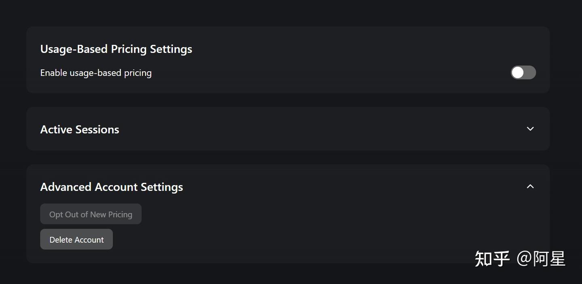Click the Active Sessions title text

[x=80, y=129]
